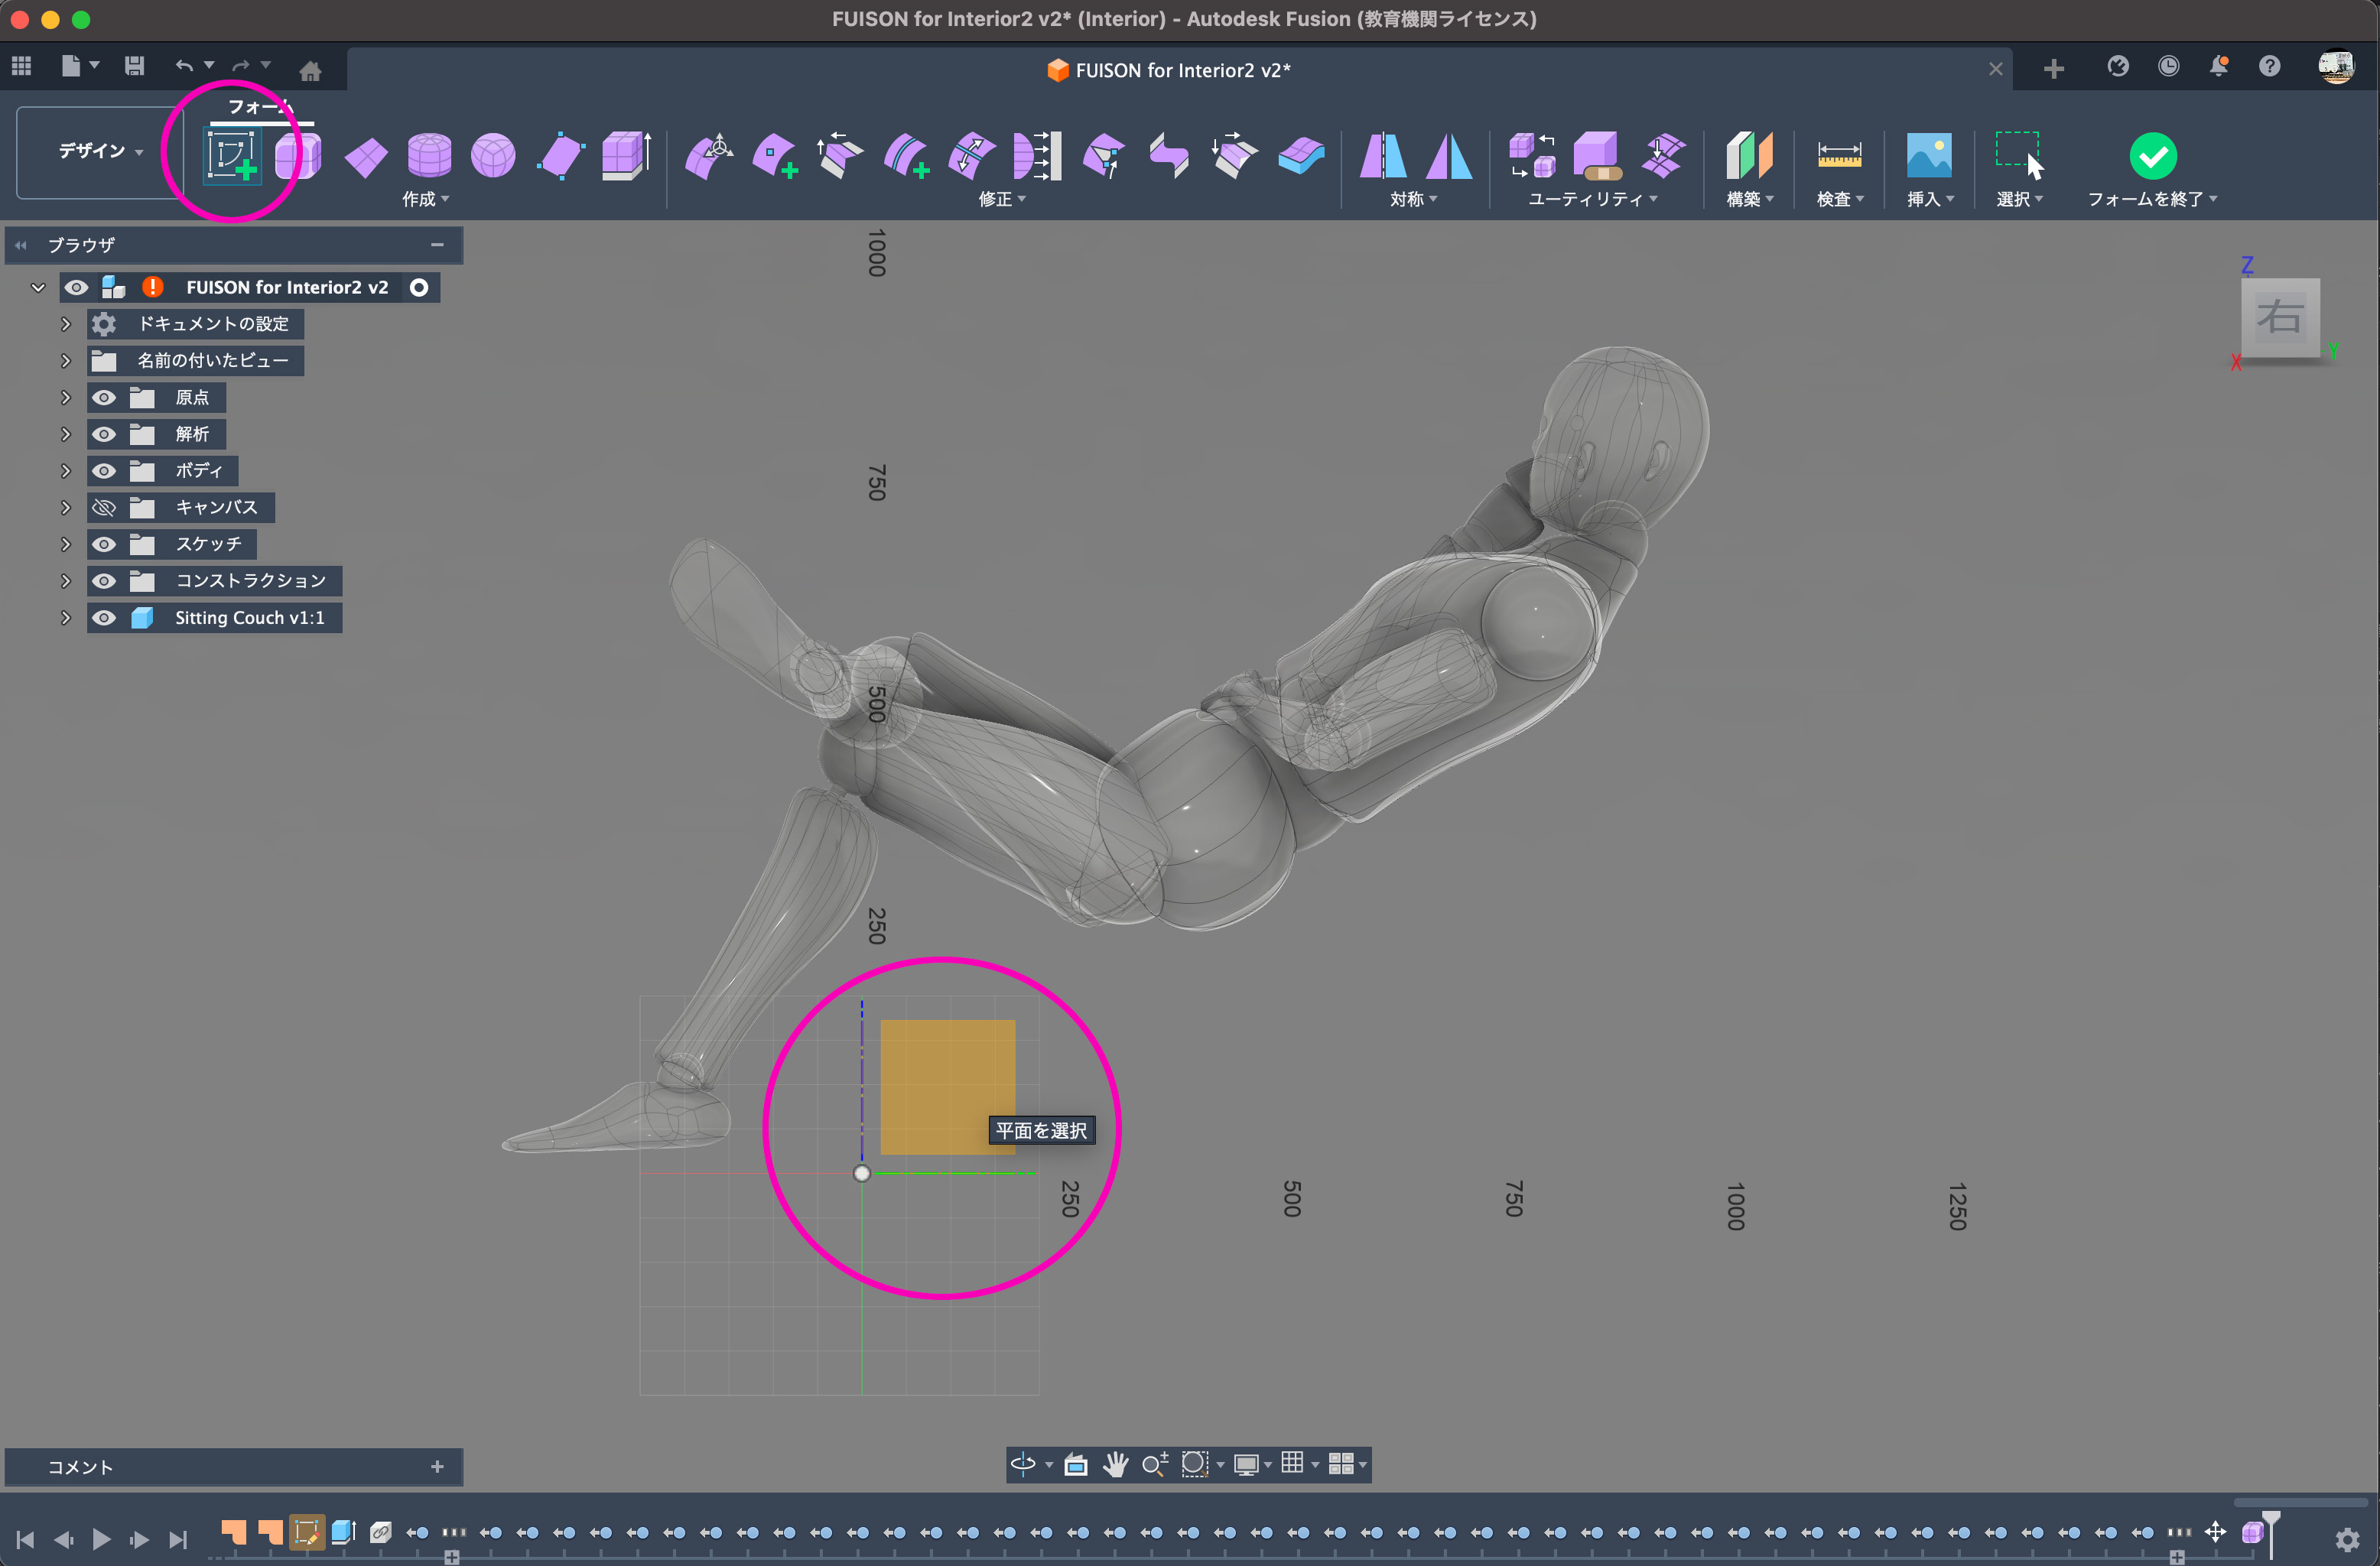
Task: Select the Create Sketch tool icon
Action: [x=232, y=155]
